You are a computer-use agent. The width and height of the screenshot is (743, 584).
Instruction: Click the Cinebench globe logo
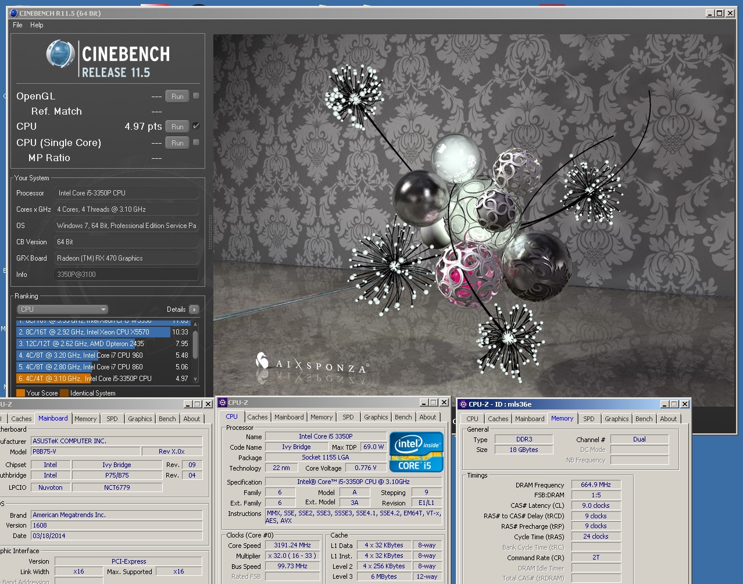click(60, 54)
